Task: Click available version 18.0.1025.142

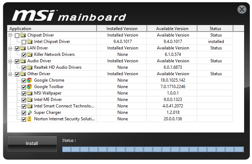Action: 173,80
